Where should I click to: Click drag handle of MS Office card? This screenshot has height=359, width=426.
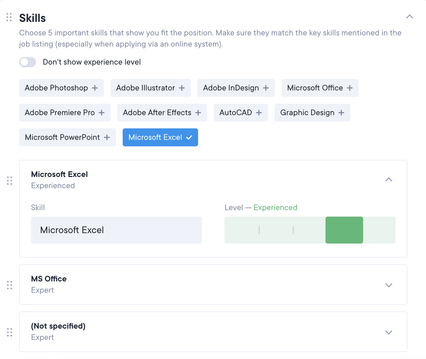pos(10,285)
